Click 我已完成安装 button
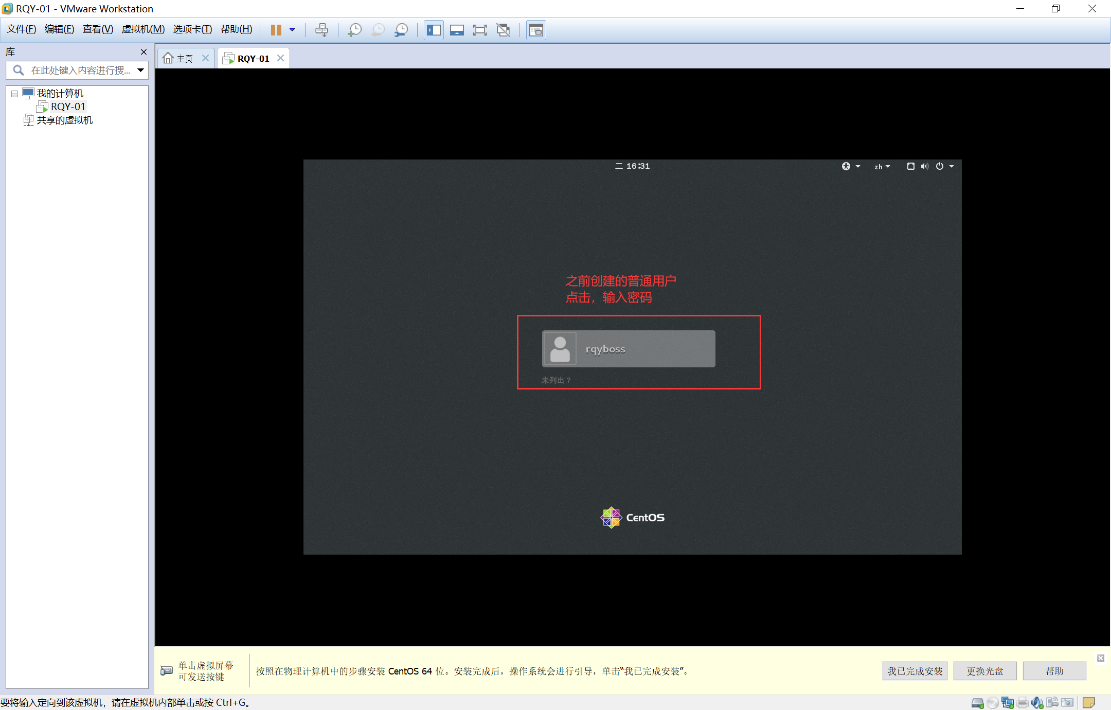 coord(915,671)
